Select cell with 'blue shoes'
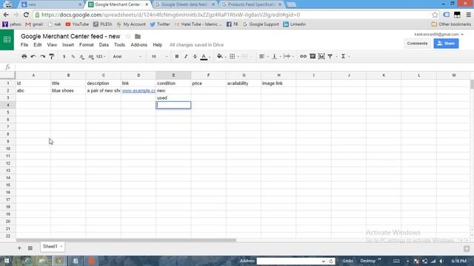 (68, 90)
